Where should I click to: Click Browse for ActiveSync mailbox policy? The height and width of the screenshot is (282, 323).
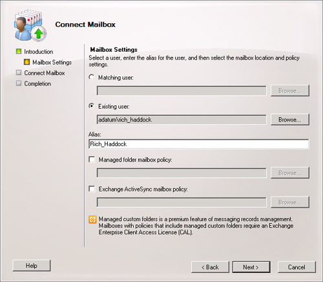(289, 202)
